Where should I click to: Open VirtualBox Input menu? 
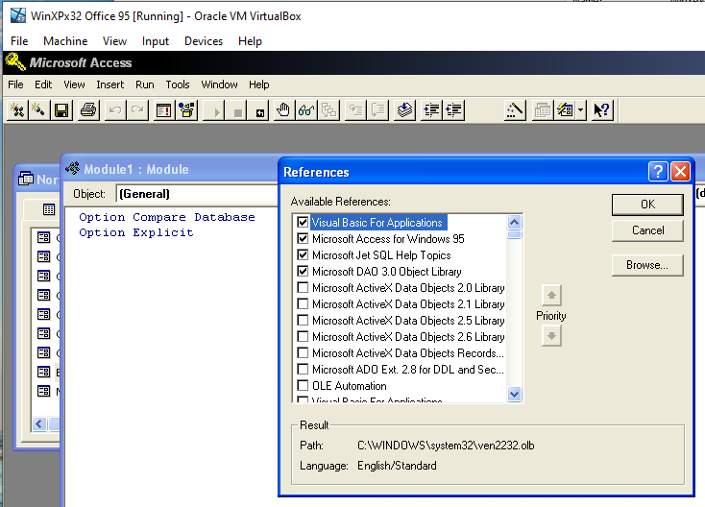click(x=155, y=41)
